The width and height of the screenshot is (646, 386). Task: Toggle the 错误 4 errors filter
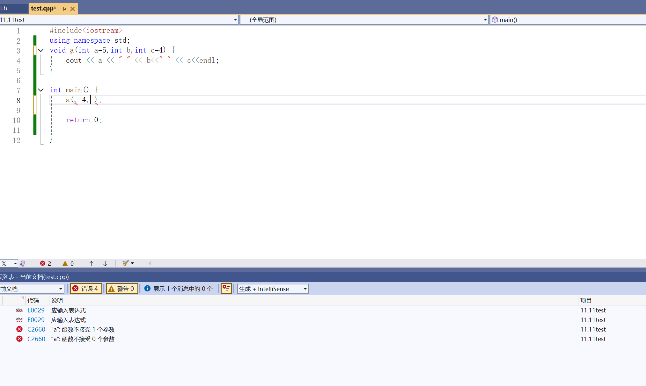point(86,289)
